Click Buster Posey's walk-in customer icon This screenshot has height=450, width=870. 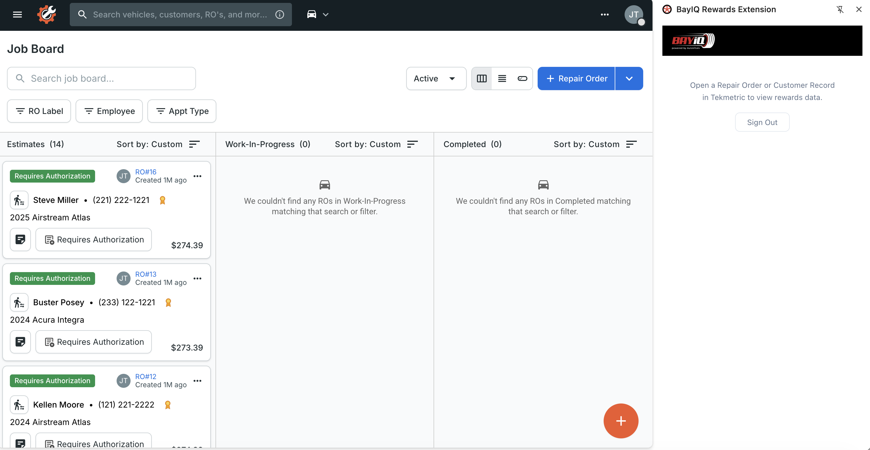tap(19, 303)
